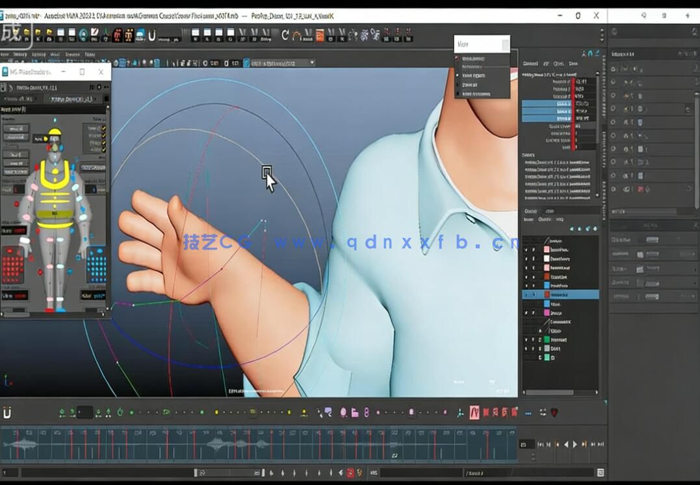
Task: Click the top-left button in the picker window
Action: tap(15, 129)
